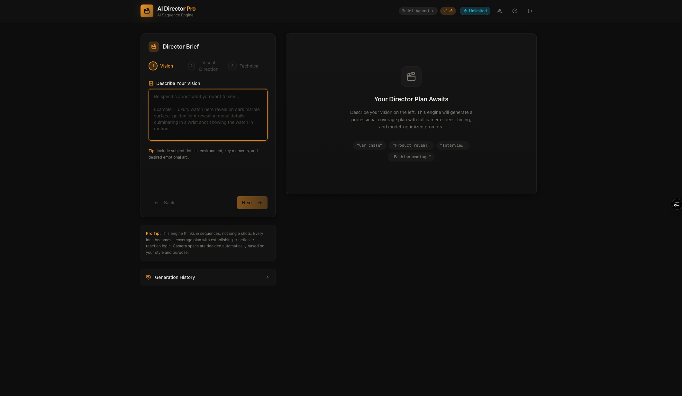Open the team users icon in header

499,11
